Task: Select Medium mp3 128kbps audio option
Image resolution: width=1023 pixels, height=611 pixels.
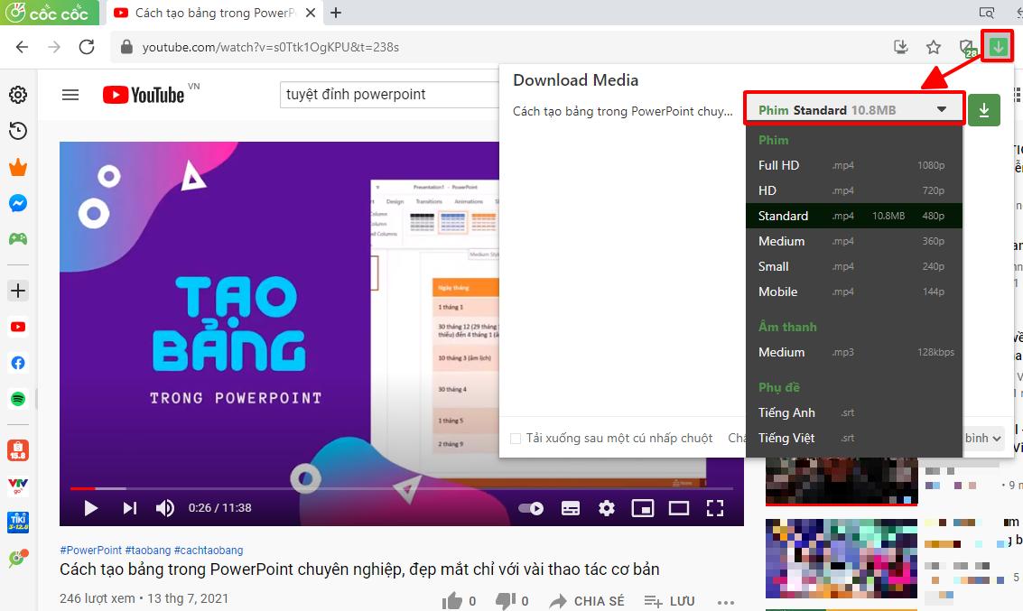Action: tap(853, 352)
